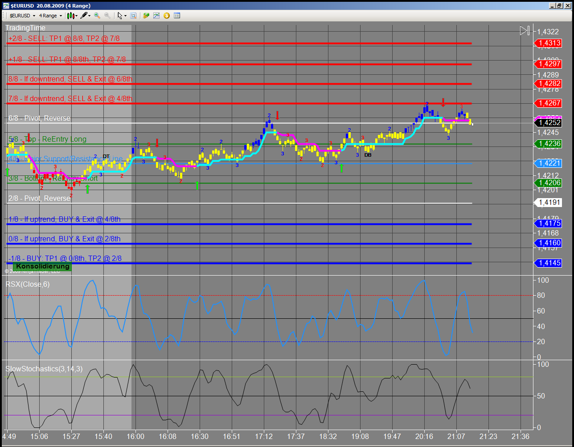
Task: Click the 20:16 time axis label
Action: 424,436
